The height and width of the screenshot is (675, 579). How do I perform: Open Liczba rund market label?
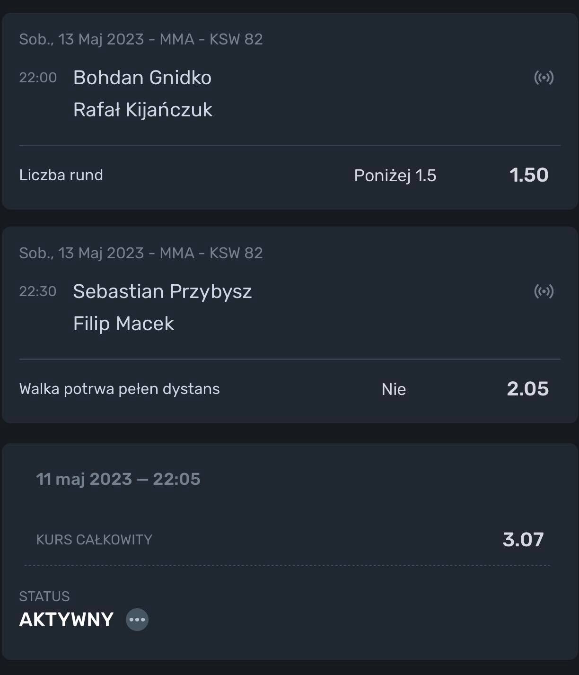(61, 175)
